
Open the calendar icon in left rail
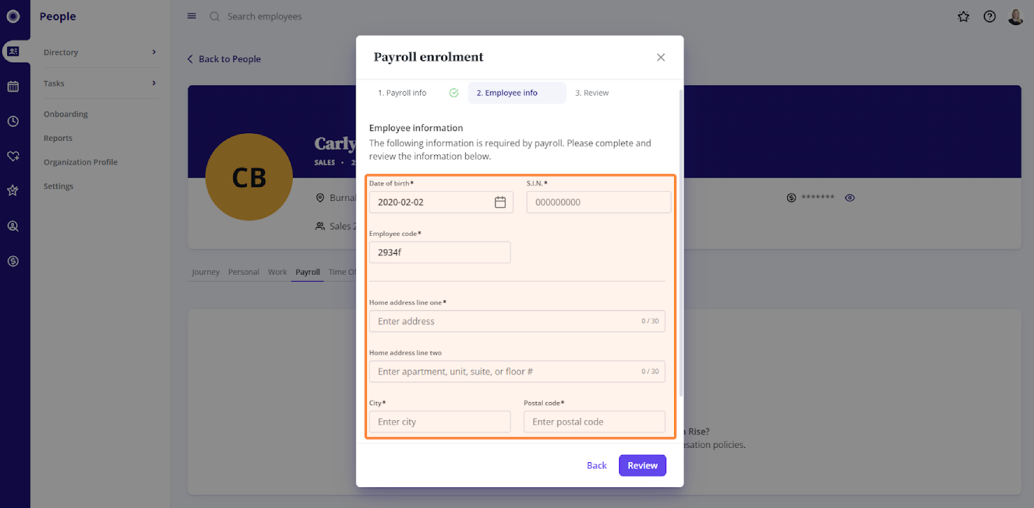tap(13, 86)
